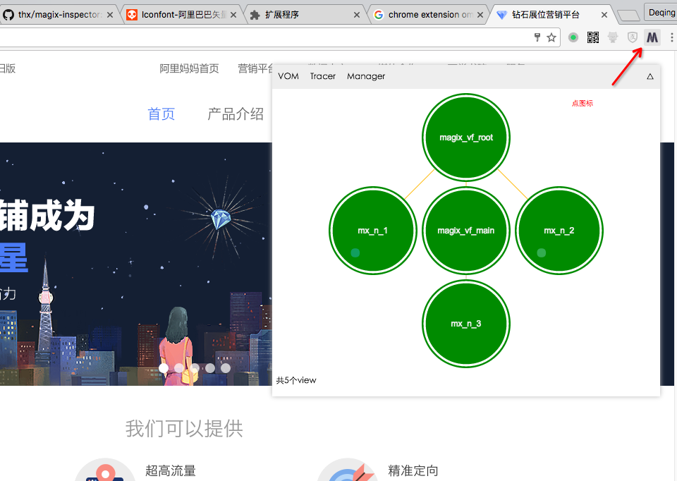Collapse the inspector panel with triangle
Screen dimensions: 677x481
point(650,76)
